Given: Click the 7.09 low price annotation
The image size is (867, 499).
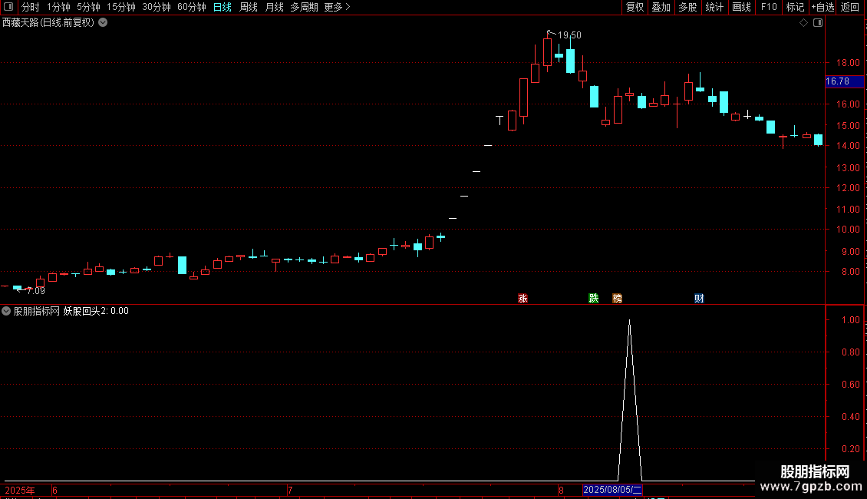Looking at the screenshot, I should pyautogui.click(x=35, y=291).
